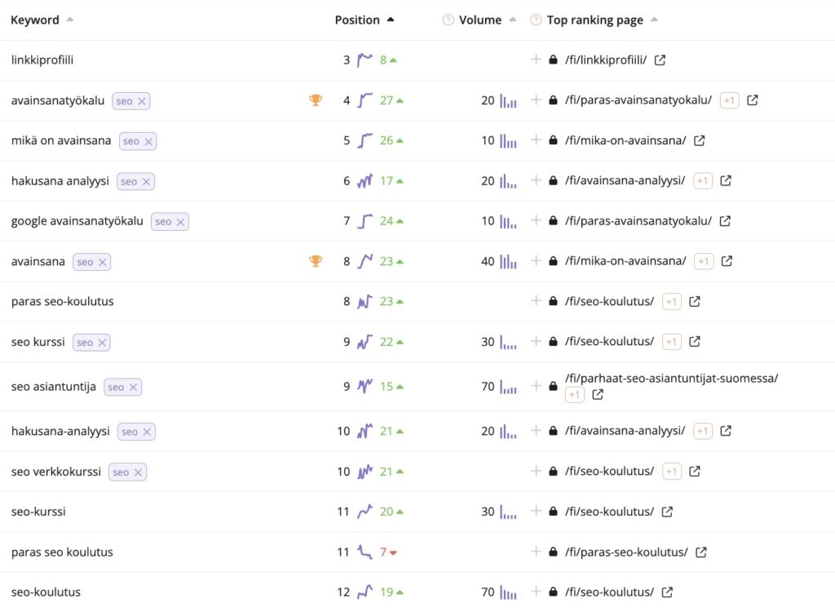Open Volume help question mark icon
This screenshot has width=835, height=612.
point(448,20)
